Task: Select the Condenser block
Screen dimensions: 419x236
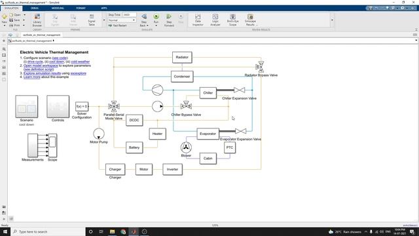Action: click(182, 77)
